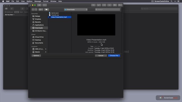Viewport: 182px width, 102px height.
Task: Open Spotlight search in the menu bar
Action: (171, 1)
